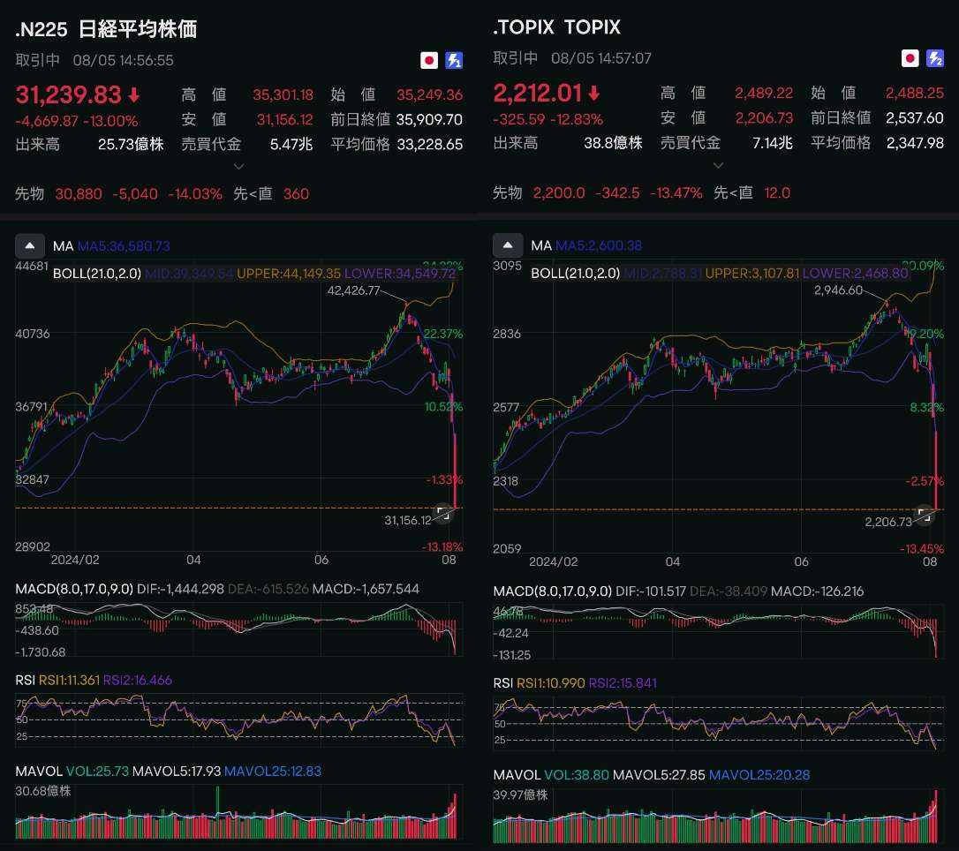Select the MAVOL indicator label on TOPIX chart
The width and height of the screenshot is (959, 851).
click(516, 775)
